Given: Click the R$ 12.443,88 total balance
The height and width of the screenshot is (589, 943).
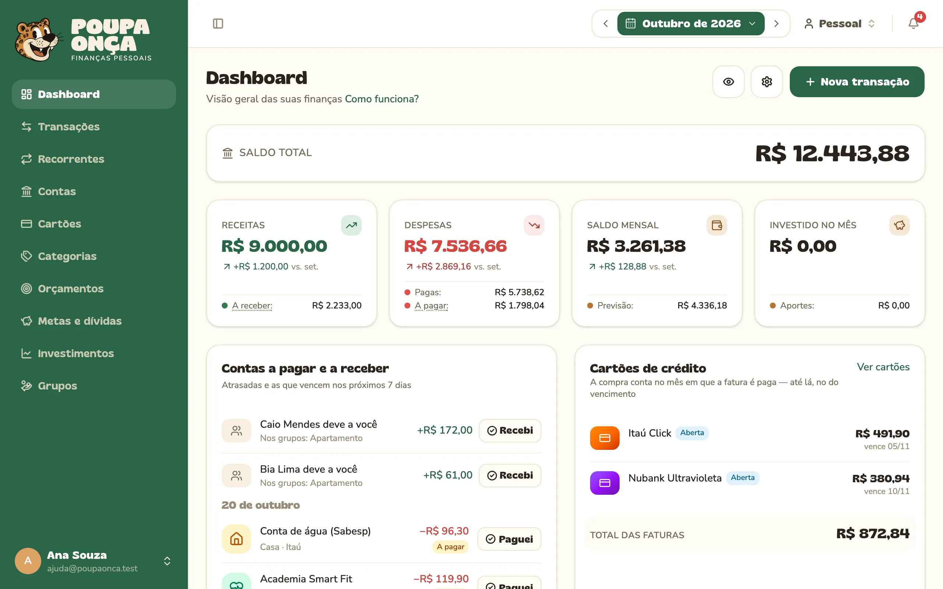Looking at the screenshot, I should 832,153.
